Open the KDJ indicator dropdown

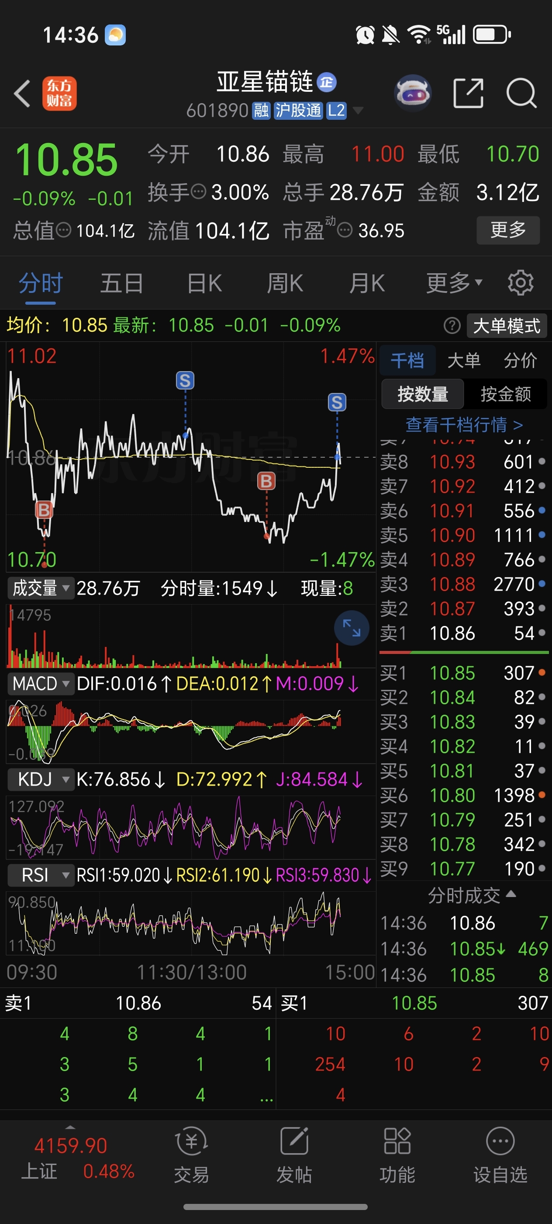(x=41, y=780)
